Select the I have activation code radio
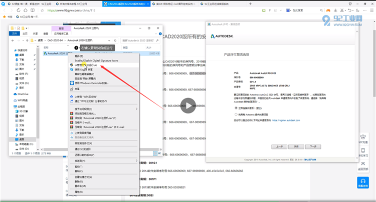Screen dimensions: 376x202 pos(236,114)
